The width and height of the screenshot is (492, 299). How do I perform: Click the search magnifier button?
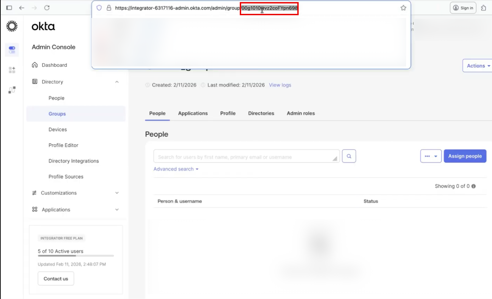[x=349, y=156]
